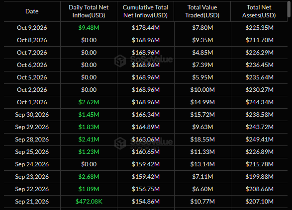Select the Oct 8,2026 date cell
The width and height of the screenshot is (292, 210).
[x=32, y=40]
